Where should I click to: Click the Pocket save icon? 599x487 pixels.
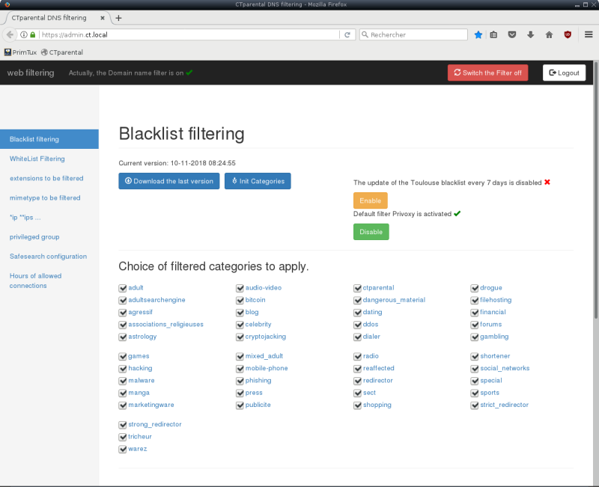point(512,34)
